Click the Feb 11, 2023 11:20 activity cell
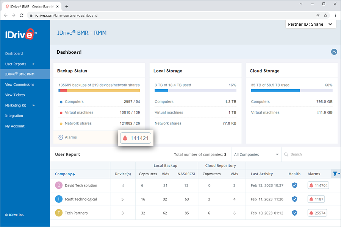 267,199
